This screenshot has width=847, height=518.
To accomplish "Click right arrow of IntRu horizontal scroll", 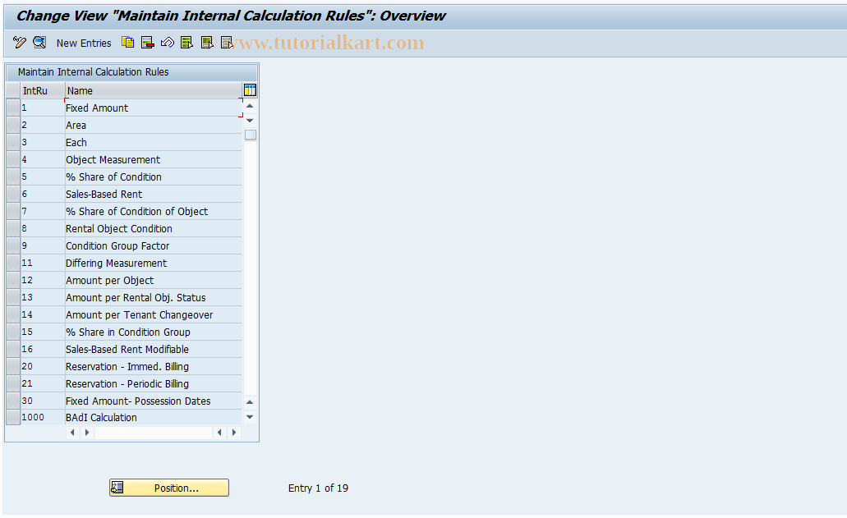I will [x=86, y=432].
